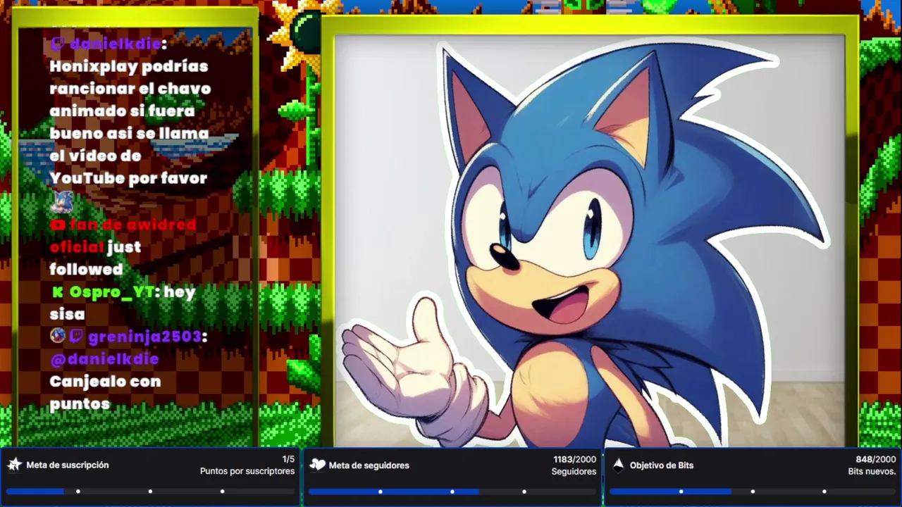This screenshot has height=507, width=902.
Task: Click the 'Meta de suscripción' label
Action: (x=68, y=465)
